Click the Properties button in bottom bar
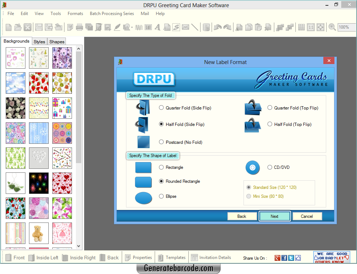Viewport: 357px width, 274px height. click(139, 258)
